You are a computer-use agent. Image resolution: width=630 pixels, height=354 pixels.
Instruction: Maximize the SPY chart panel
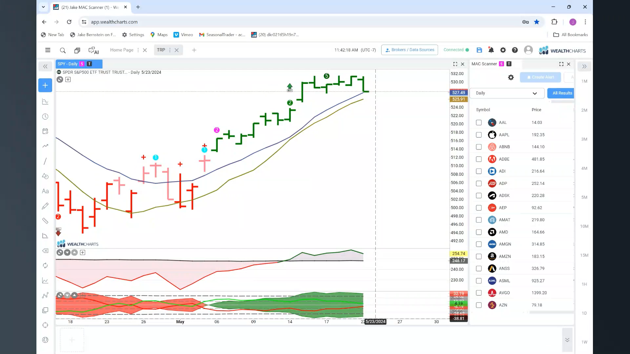point(455,64)
